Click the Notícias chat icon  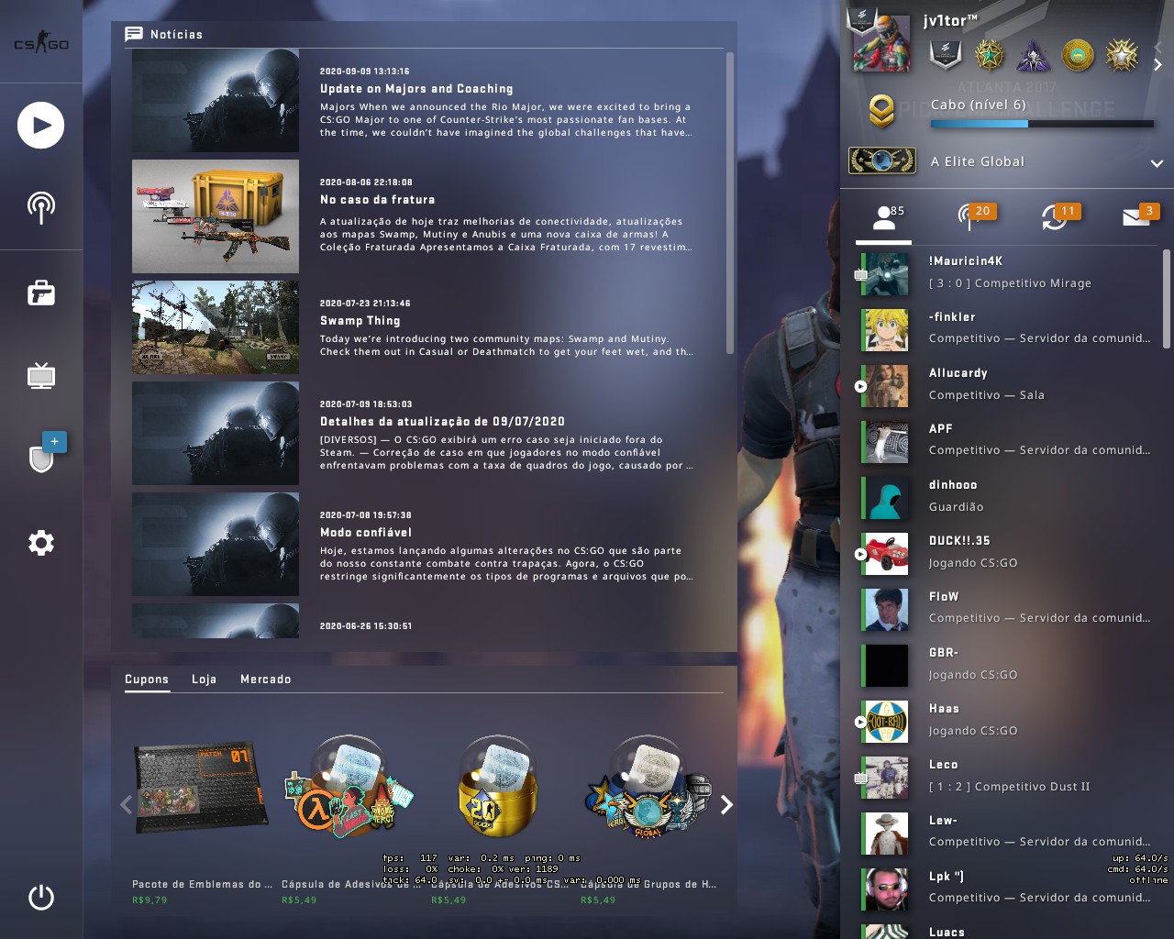(134, 34)
